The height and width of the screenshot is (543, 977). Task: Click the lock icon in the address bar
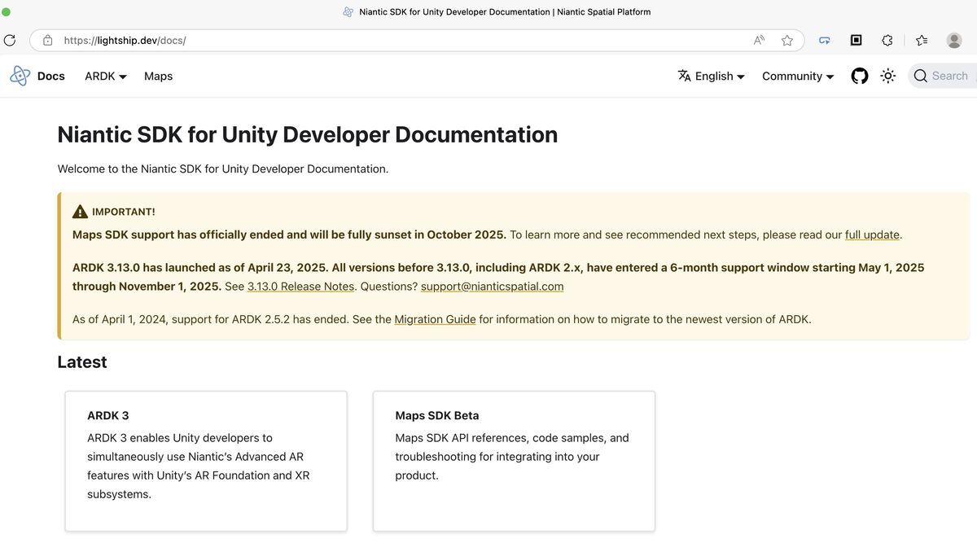pyautogui.click(x=48, y=40)
